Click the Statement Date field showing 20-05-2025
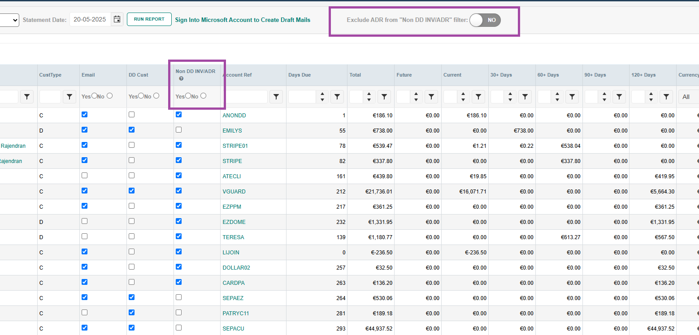Screen dimensions: 699x335 90,19
